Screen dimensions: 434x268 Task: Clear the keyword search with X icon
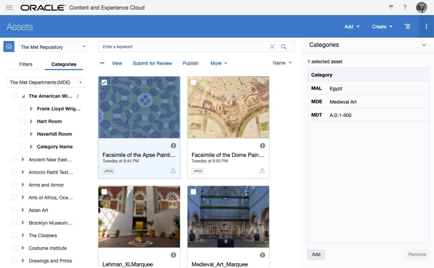[x=272, y=47]
